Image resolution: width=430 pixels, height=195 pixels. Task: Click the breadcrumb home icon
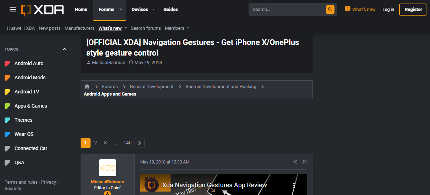[87, 86]
